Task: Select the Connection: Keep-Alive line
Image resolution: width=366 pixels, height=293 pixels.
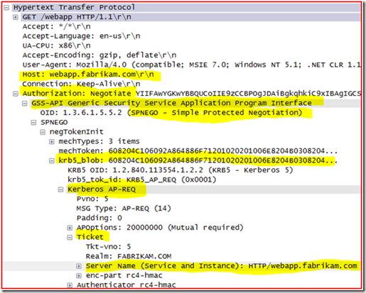Action: click(81, 84)
